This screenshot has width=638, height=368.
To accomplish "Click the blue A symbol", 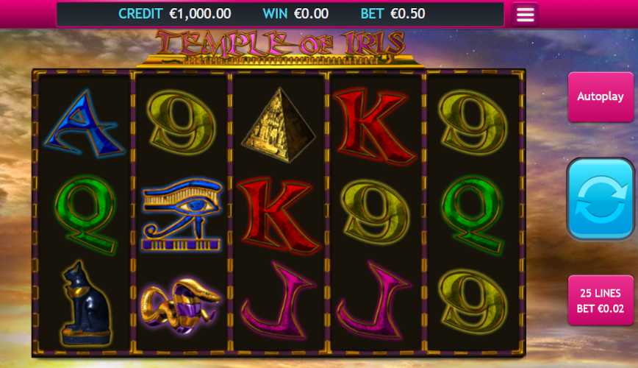I will point(83,124).
